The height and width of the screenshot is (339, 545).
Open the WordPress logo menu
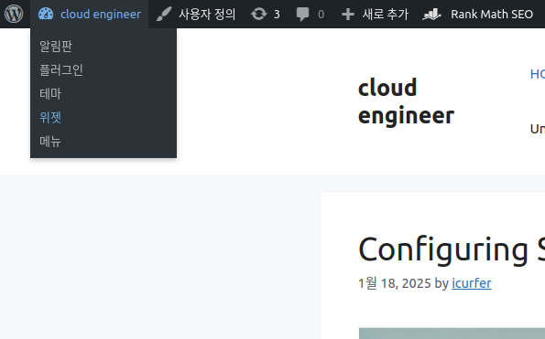pos(14,14)
